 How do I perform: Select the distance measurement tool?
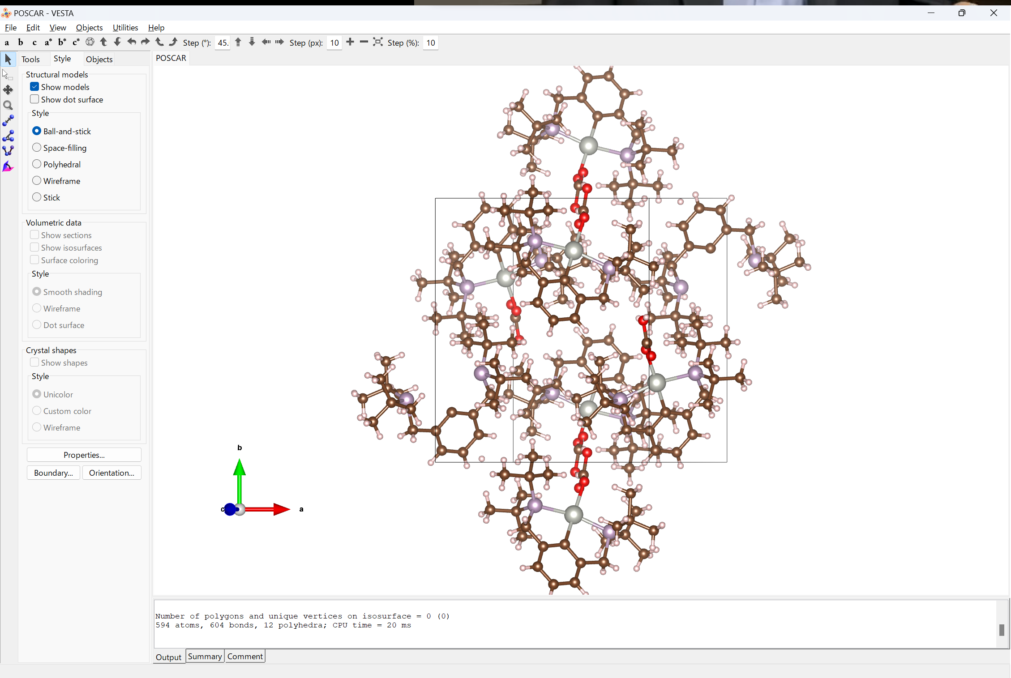8,120
